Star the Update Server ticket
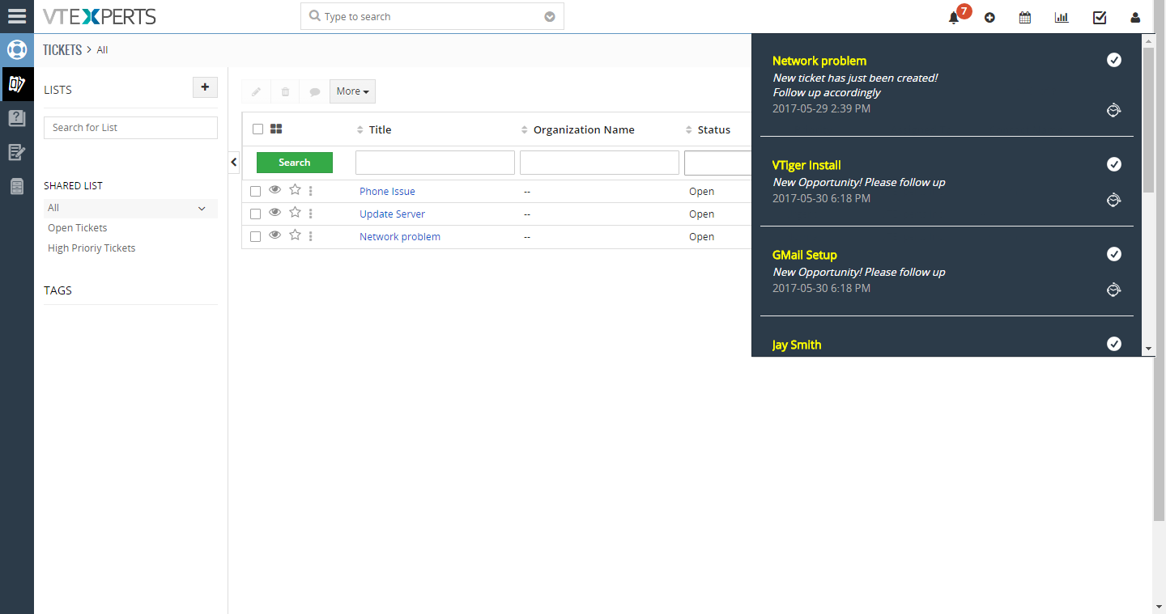The image size is (1166, 614). [x=295, y=213]
